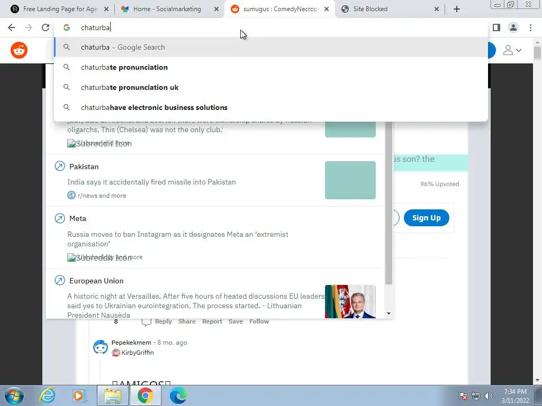Click the comment bubble reply icon
Viewport: 542px width, 406px height.
[146, 322]
